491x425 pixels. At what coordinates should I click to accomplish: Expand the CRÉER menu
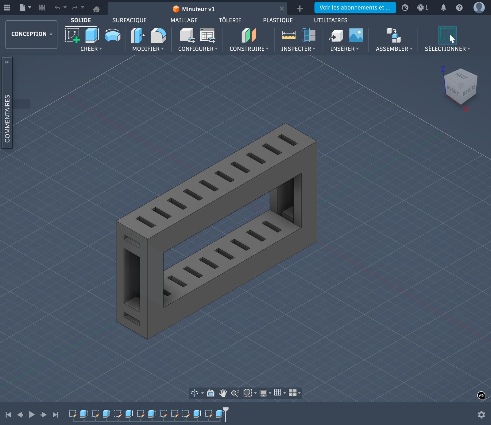(91, 49)
